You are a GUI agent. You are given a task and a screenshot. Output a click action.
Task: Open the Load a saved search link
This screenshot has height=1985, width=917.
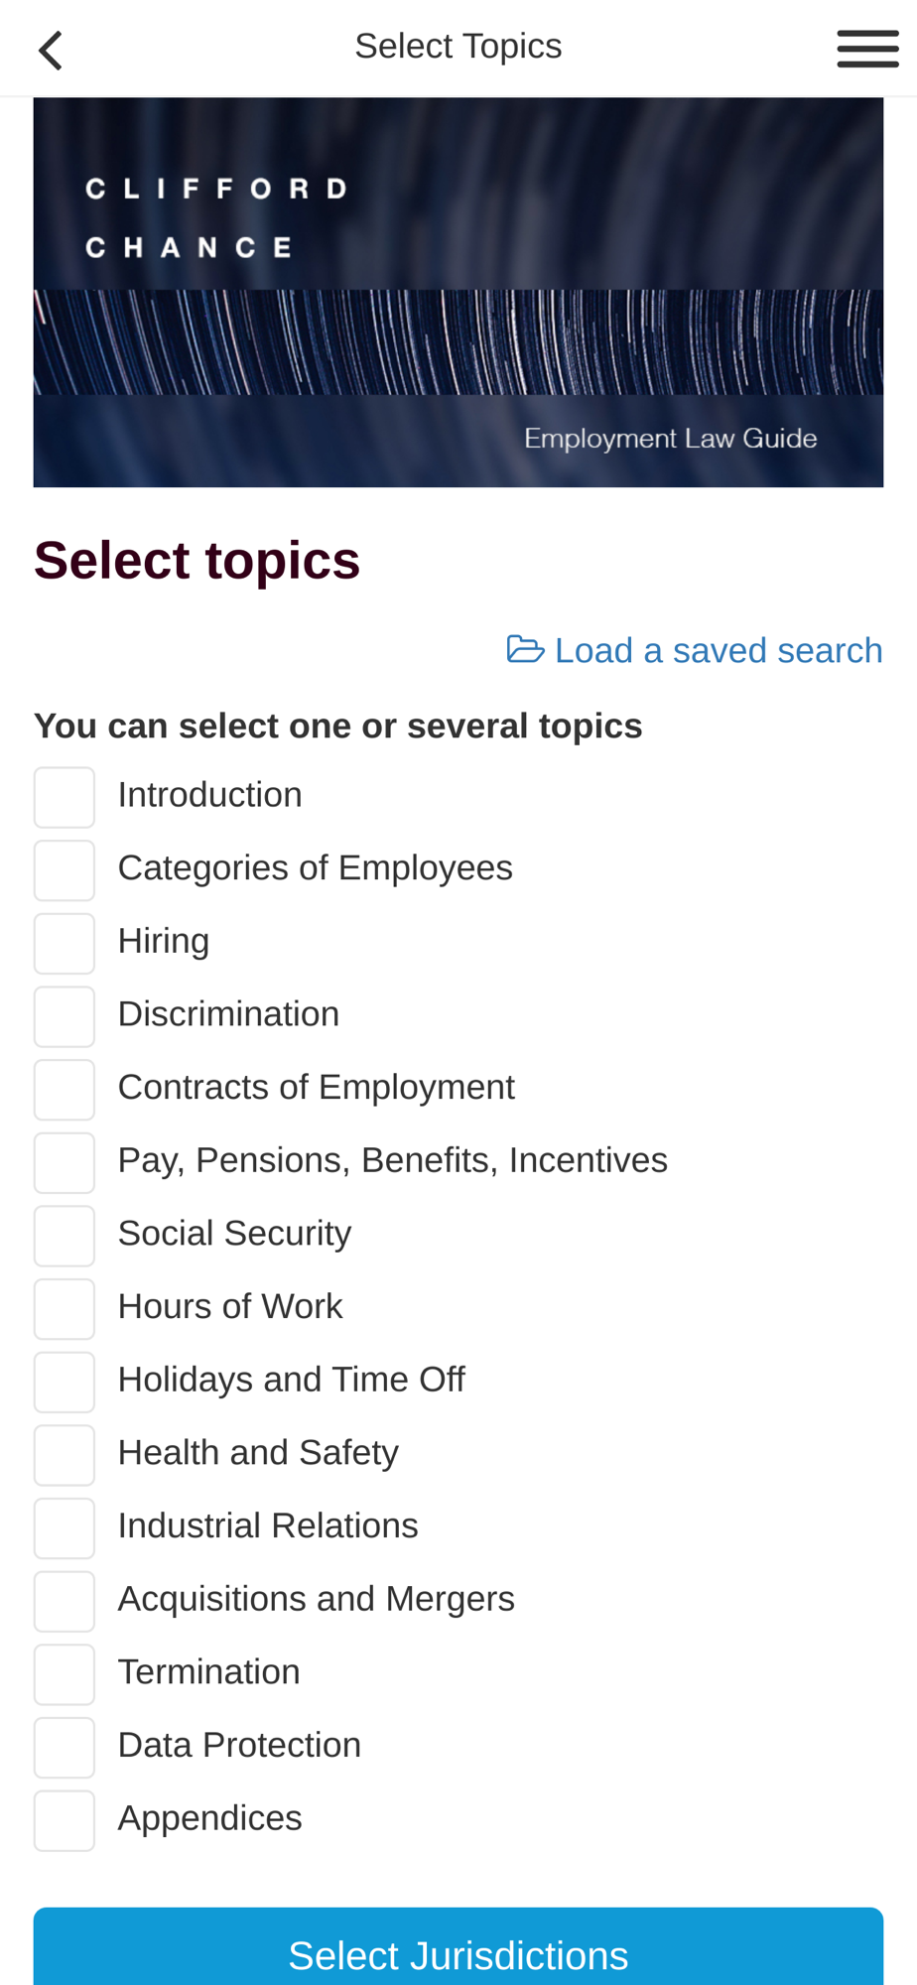coord(695,650)
